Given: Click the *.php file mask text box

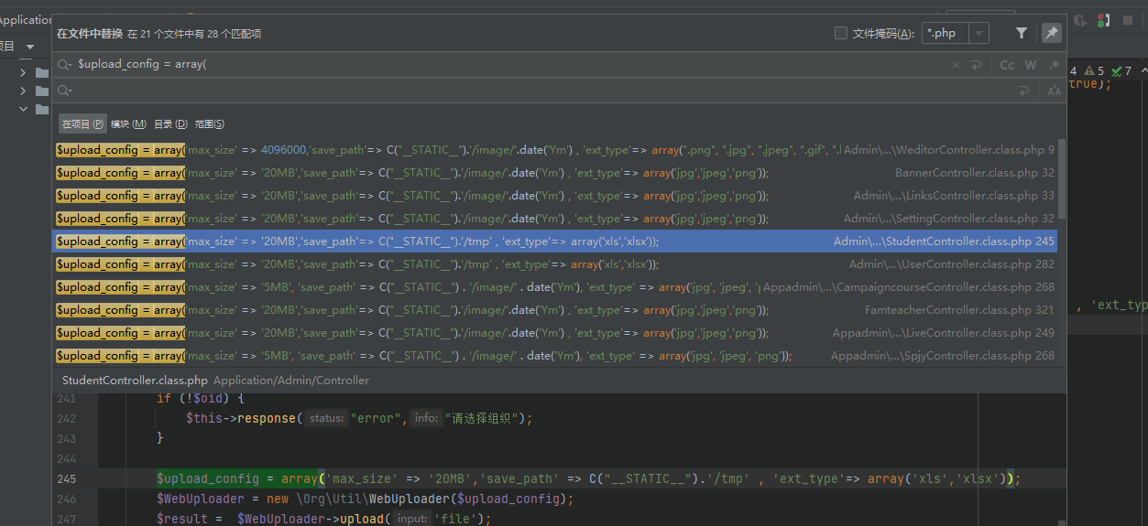Looking at the screenshot, I should pos(946,33).
